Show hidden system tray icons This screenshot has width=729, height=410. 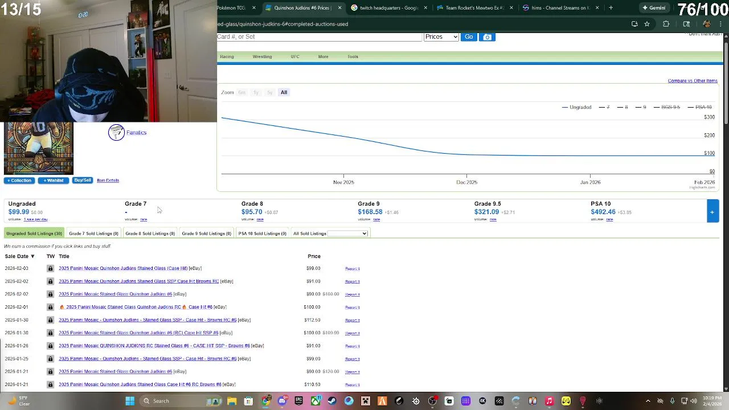coord(648,401)
